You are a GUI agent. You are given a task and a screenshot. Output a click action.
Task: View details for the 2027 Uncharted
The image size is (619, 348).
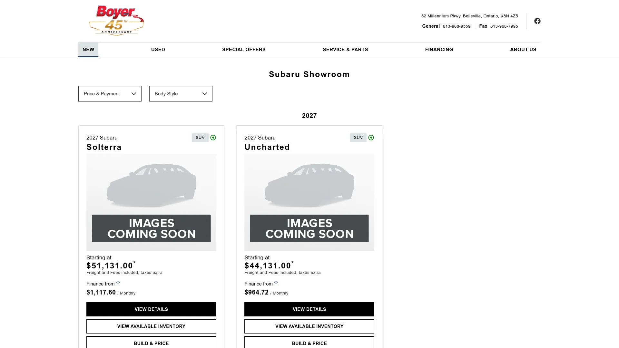coord(309,309)
